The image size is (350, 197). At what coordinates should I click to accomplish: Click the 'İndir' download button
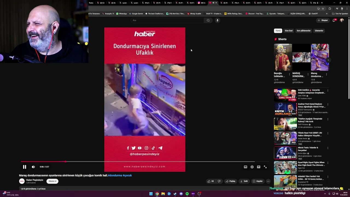pos(244,181)
